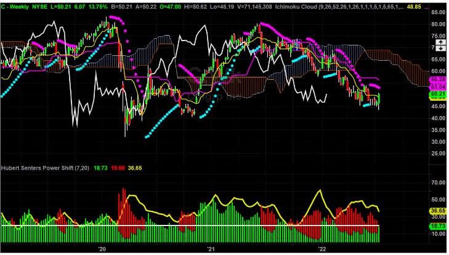
Task: Click the green "50.21" last price tag on the price axis
Action: click(x=438, y=94)
